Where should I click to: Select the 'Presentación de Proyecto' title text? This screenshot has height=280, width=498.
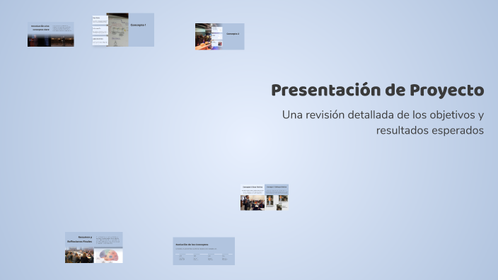click(x=378, y=90)
